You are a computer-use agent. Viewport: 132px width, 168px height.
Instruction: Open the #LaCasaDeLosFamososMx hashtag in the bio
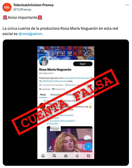tap(76, 78)
